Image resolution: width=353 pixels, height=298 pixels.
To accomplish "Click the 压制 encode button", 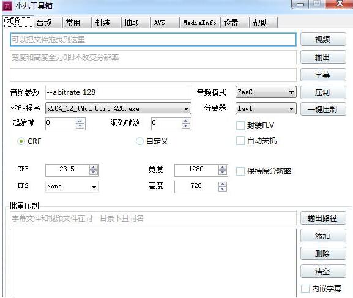I will pos(323,92).
